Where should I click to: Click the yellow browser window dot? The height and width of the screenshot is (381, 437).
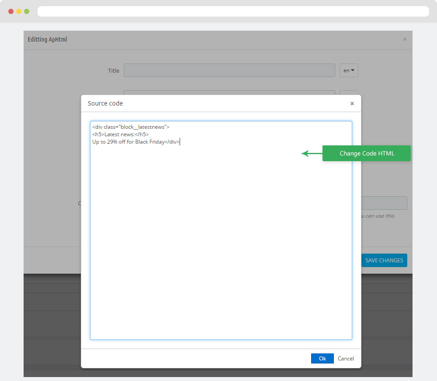[19, 11]
